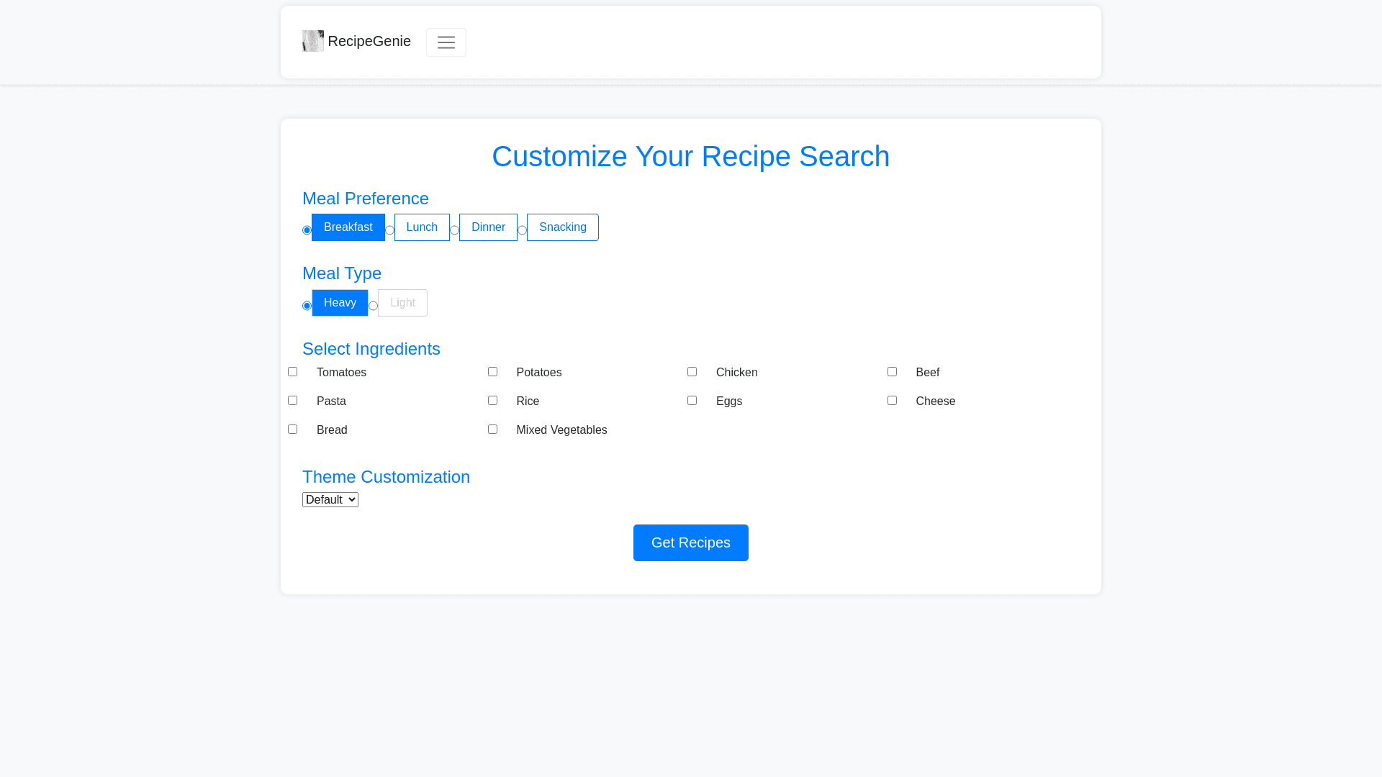Tick the Rice ingredient checkbox

[492, 401]
